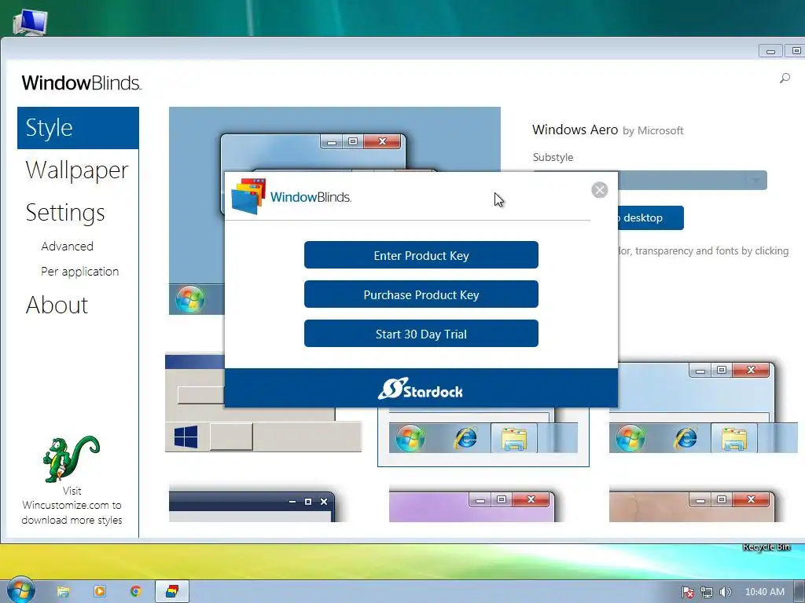The height and width of the screenshot is (603, 805).
Task: Click the Stardock logo in dialog footer
Action: [421, 389]
